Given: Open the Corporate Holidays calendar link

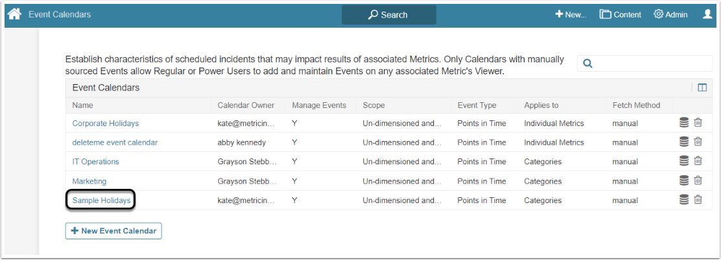Looking at the screenshot, I should [x=105, y=123].
